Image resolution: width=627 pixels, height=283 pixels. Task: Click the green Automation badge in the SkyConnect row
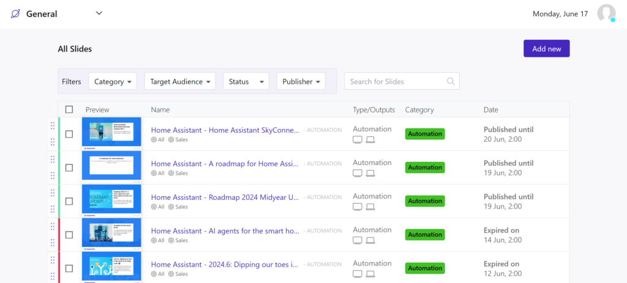pyautogui.click(x=425, y=134)
